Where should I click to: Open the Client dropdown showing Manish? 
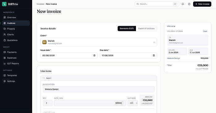click(x=99, y=42)
